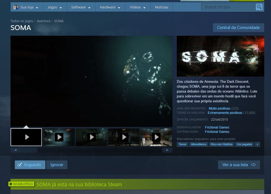Open the Extremamente positivas all reviews link
Screen dimensions: 271x194
pyautogui.click(x=225, y=113)
